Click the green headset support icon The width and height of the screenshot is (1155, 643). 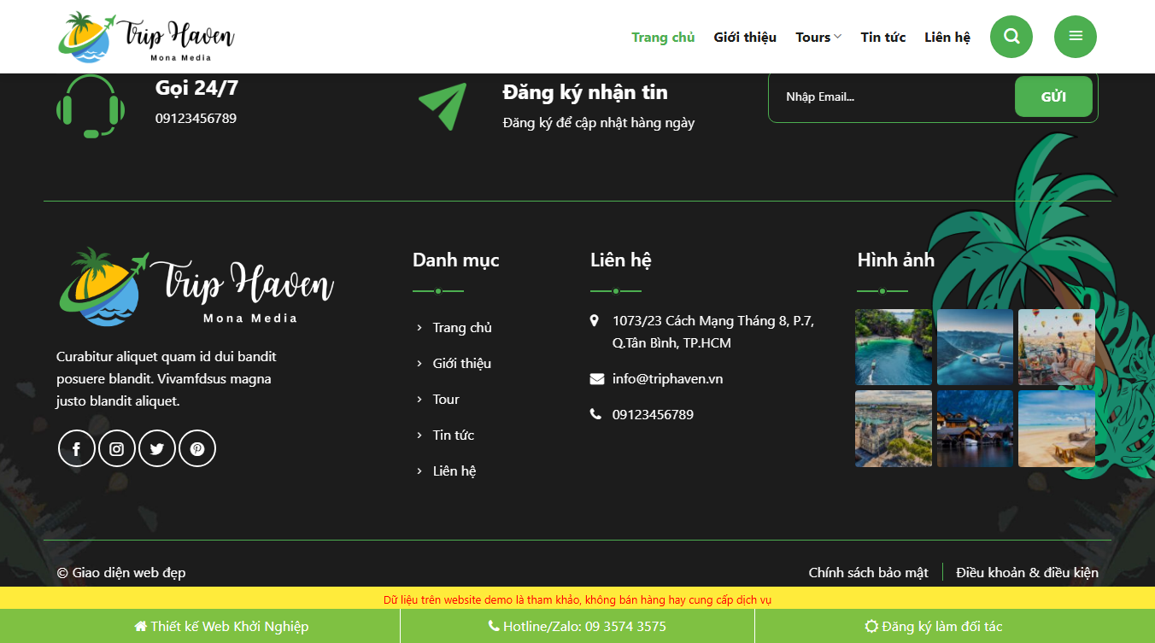[x=91, y=106]
